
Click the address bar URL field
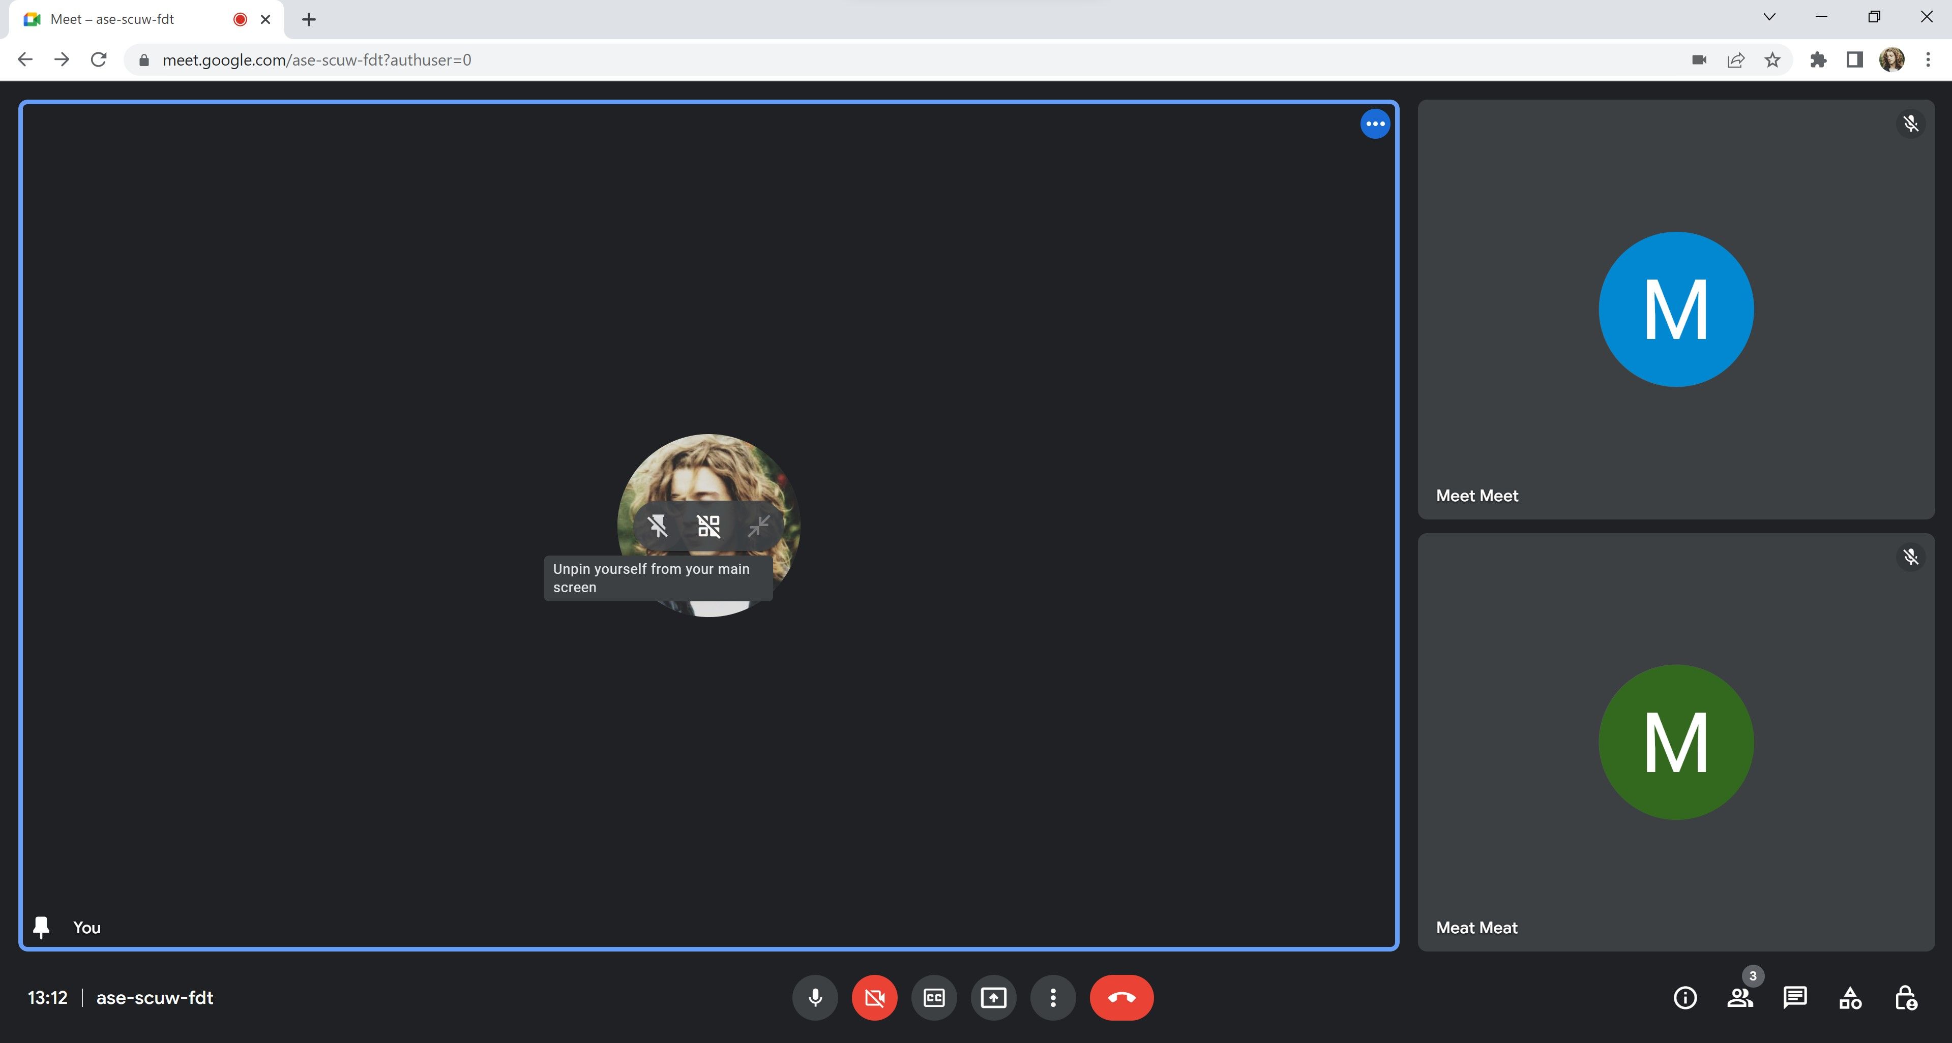click(318, 60)
